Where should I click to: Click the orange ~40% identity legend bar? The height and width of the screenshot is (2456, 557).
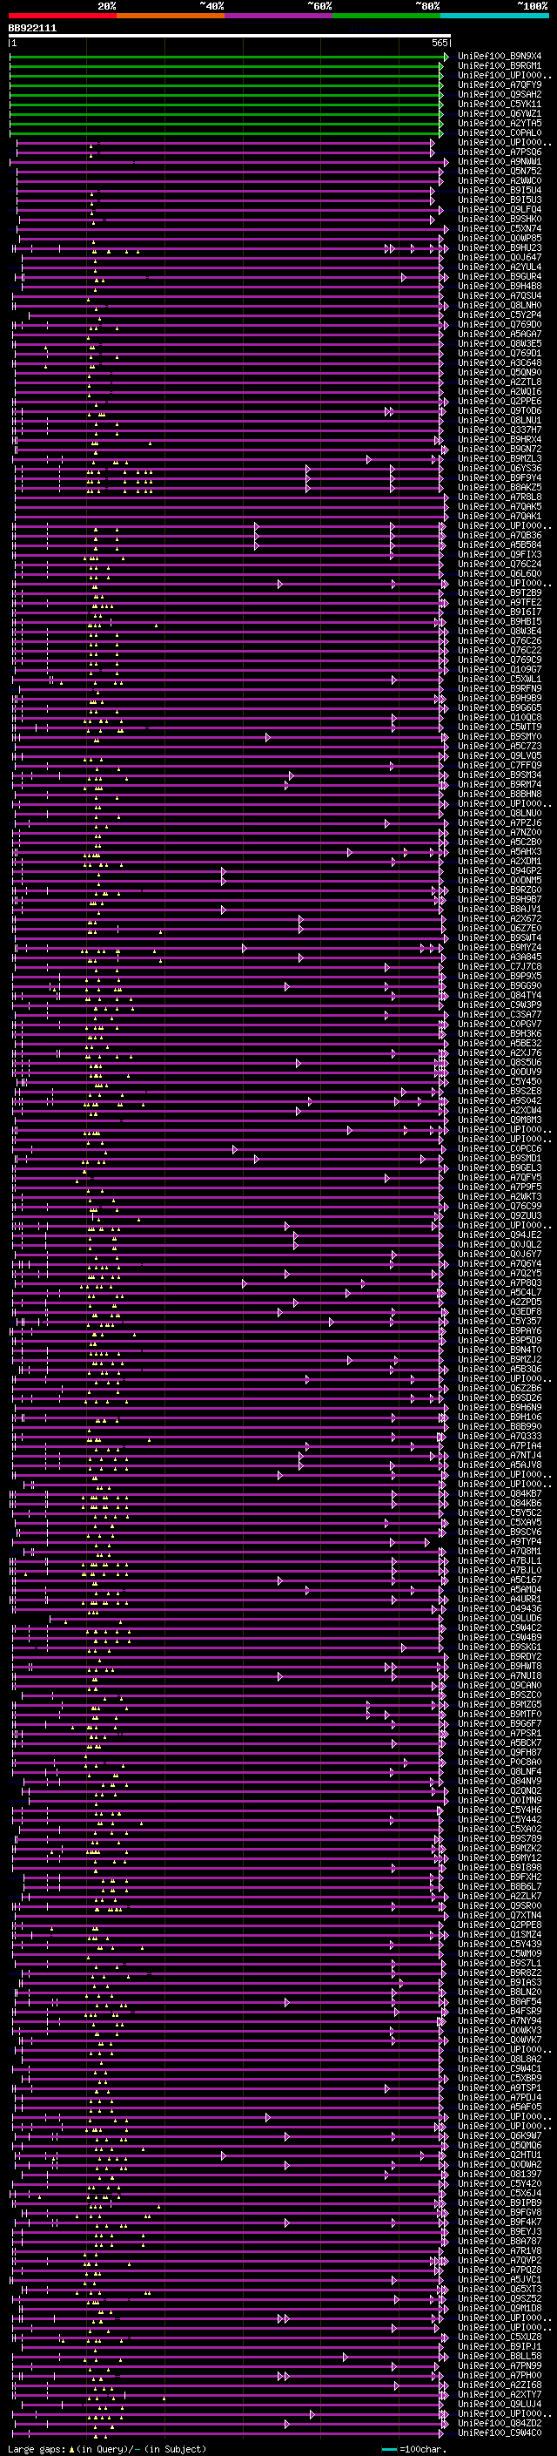[171, 16]
